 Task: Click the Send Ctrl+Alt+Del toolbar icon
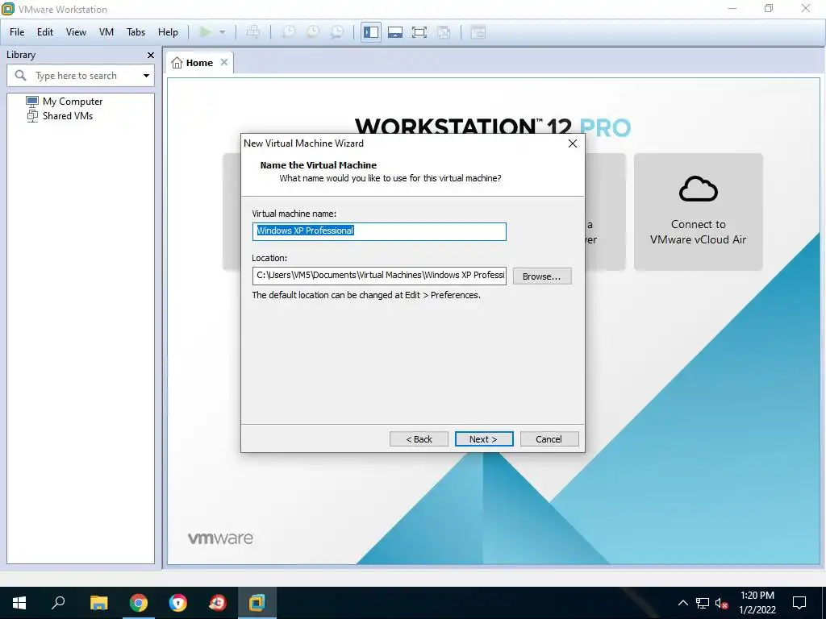(253, 32)
